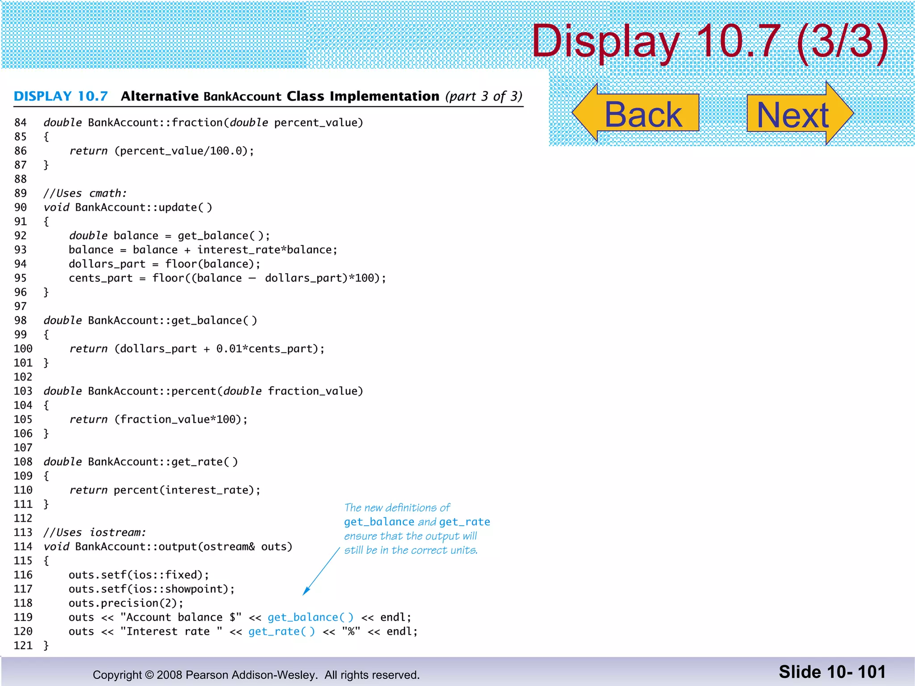
Task: Click 'return (percent_value/100.0);' line
Action: pyautogui.click(x=162, y=151)
